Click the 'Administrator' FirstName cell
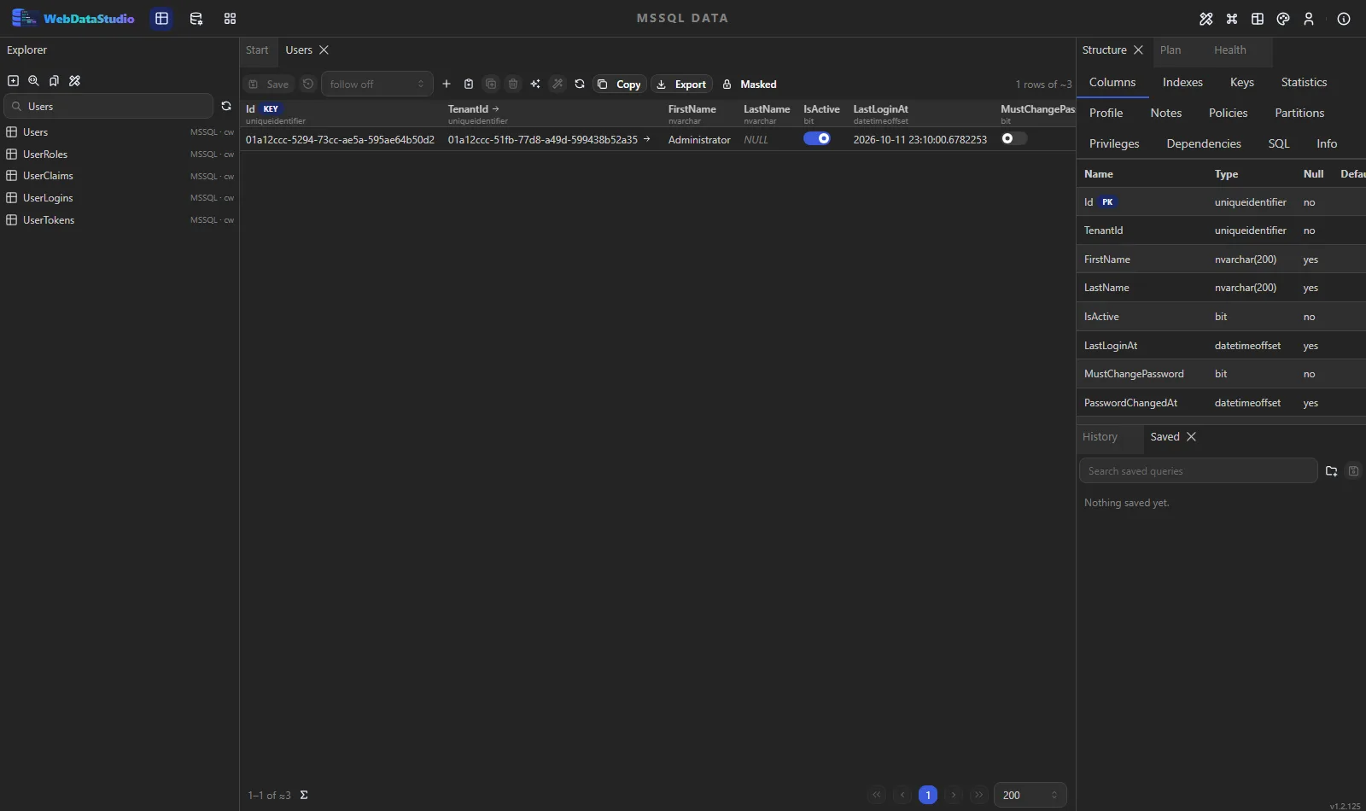This screenshot has height=811, width=1366. click(x=699, y=139)
